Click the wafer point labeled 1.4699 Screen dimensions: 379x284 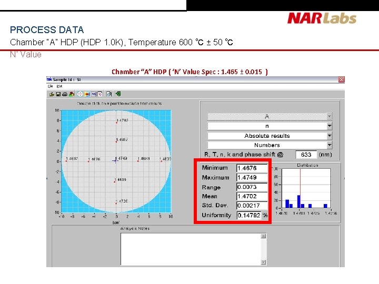pos(115,181)
